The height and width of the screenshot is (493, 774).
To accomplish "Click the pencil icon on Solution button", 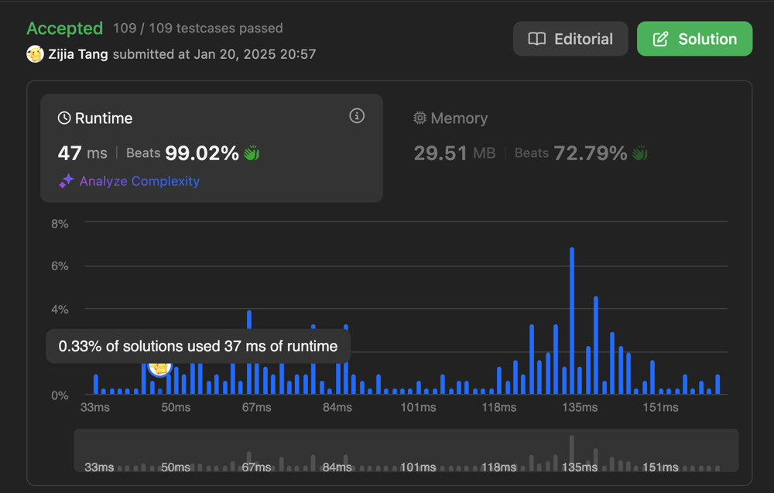I will [x=660, y=39].
